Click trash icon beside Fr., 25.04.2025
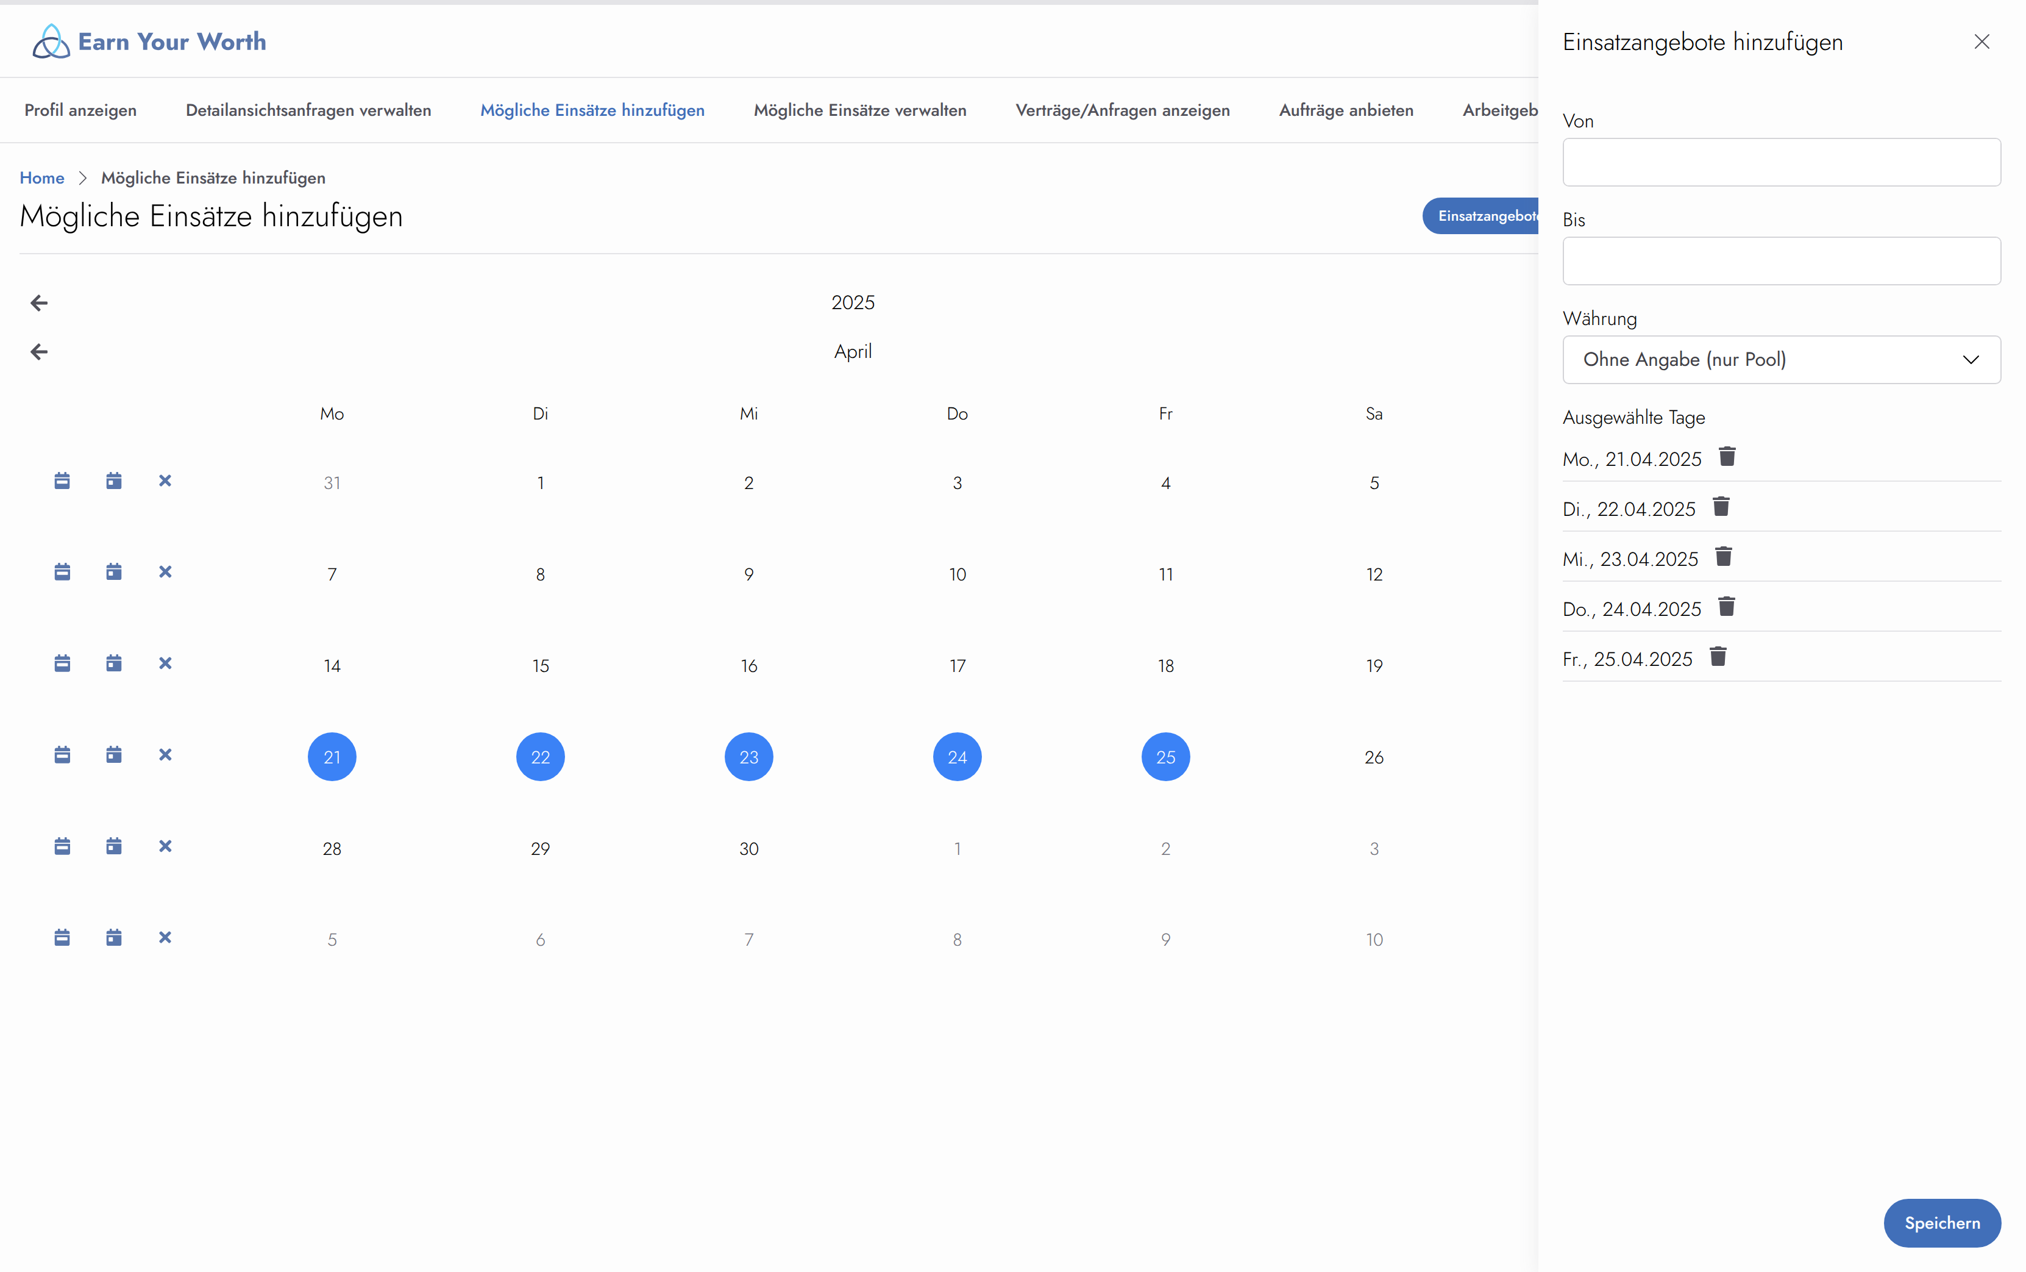The width and height of the screenshot is (2026, 1272). coord(1718,657)
